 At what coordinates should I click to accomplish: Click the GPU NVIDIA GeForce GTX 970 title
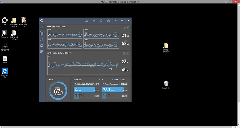pos(59,53)
